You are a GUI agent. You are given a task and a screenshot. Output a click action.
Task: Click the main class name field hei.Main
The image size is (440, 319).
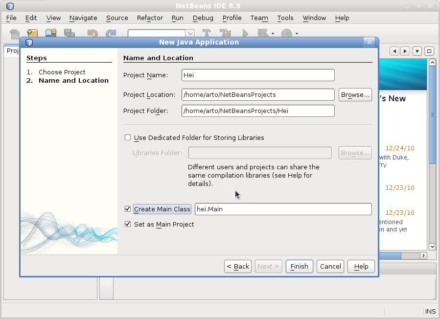tap(283, 209)
